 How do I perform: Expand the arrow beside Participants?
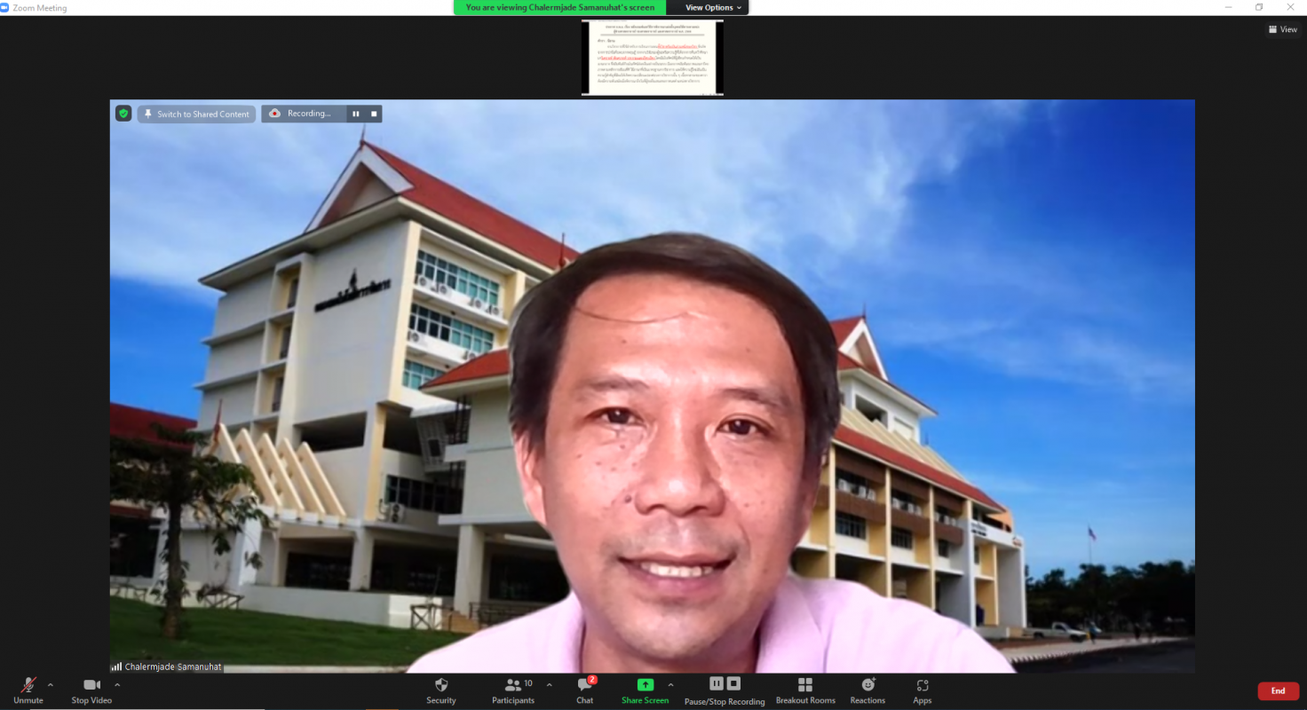[x=549, y=684]
